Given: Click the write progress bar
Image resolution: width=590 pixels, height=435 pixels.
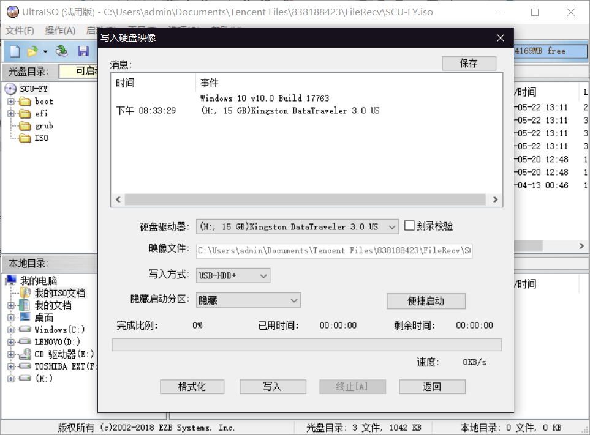Looking at the screenshot, I should (307, 344).
